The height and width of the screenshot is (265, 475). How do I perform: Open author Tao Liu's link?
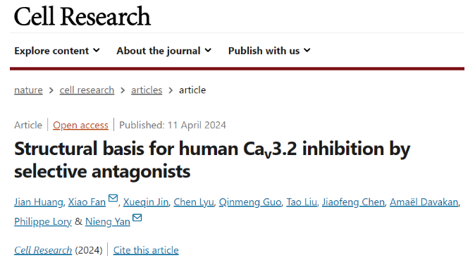pos(302,202)
